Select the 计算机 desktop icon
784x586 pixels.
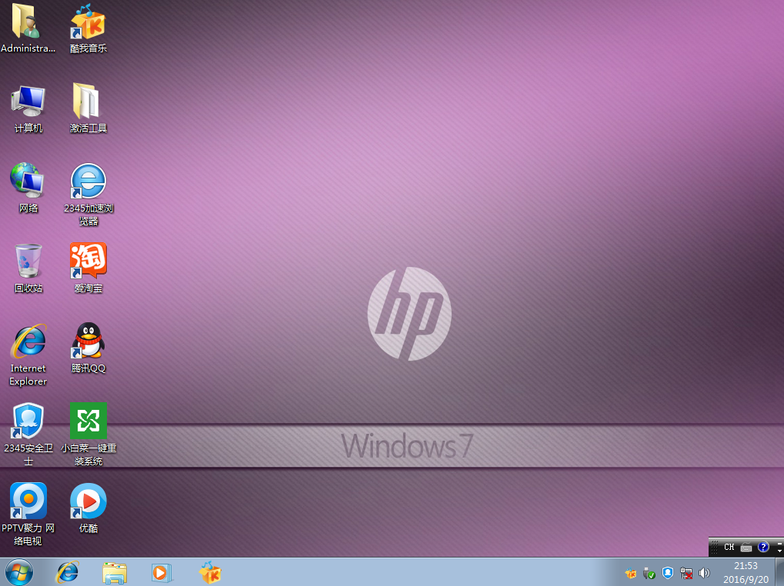[28, 109]
